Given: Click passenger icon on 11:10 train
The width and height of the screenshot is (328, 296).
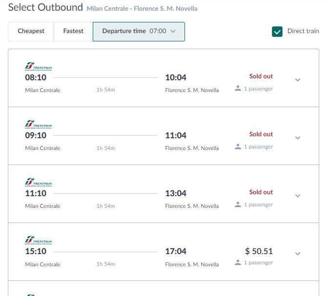Looking at the screenshot, I should pos(238,204).
